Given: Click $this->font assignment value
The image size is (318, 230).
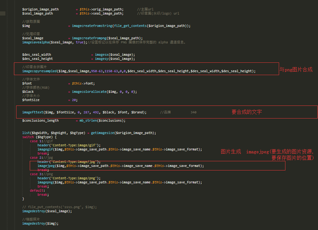Looking at the screenshot, I should (x=83, y=83).
